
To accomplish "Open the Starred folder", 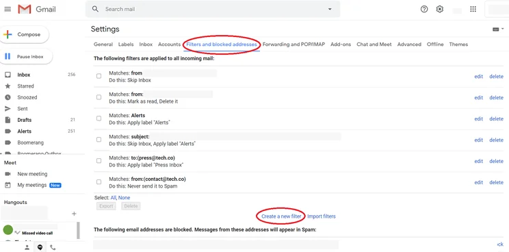I will click(x=25, y=86).
